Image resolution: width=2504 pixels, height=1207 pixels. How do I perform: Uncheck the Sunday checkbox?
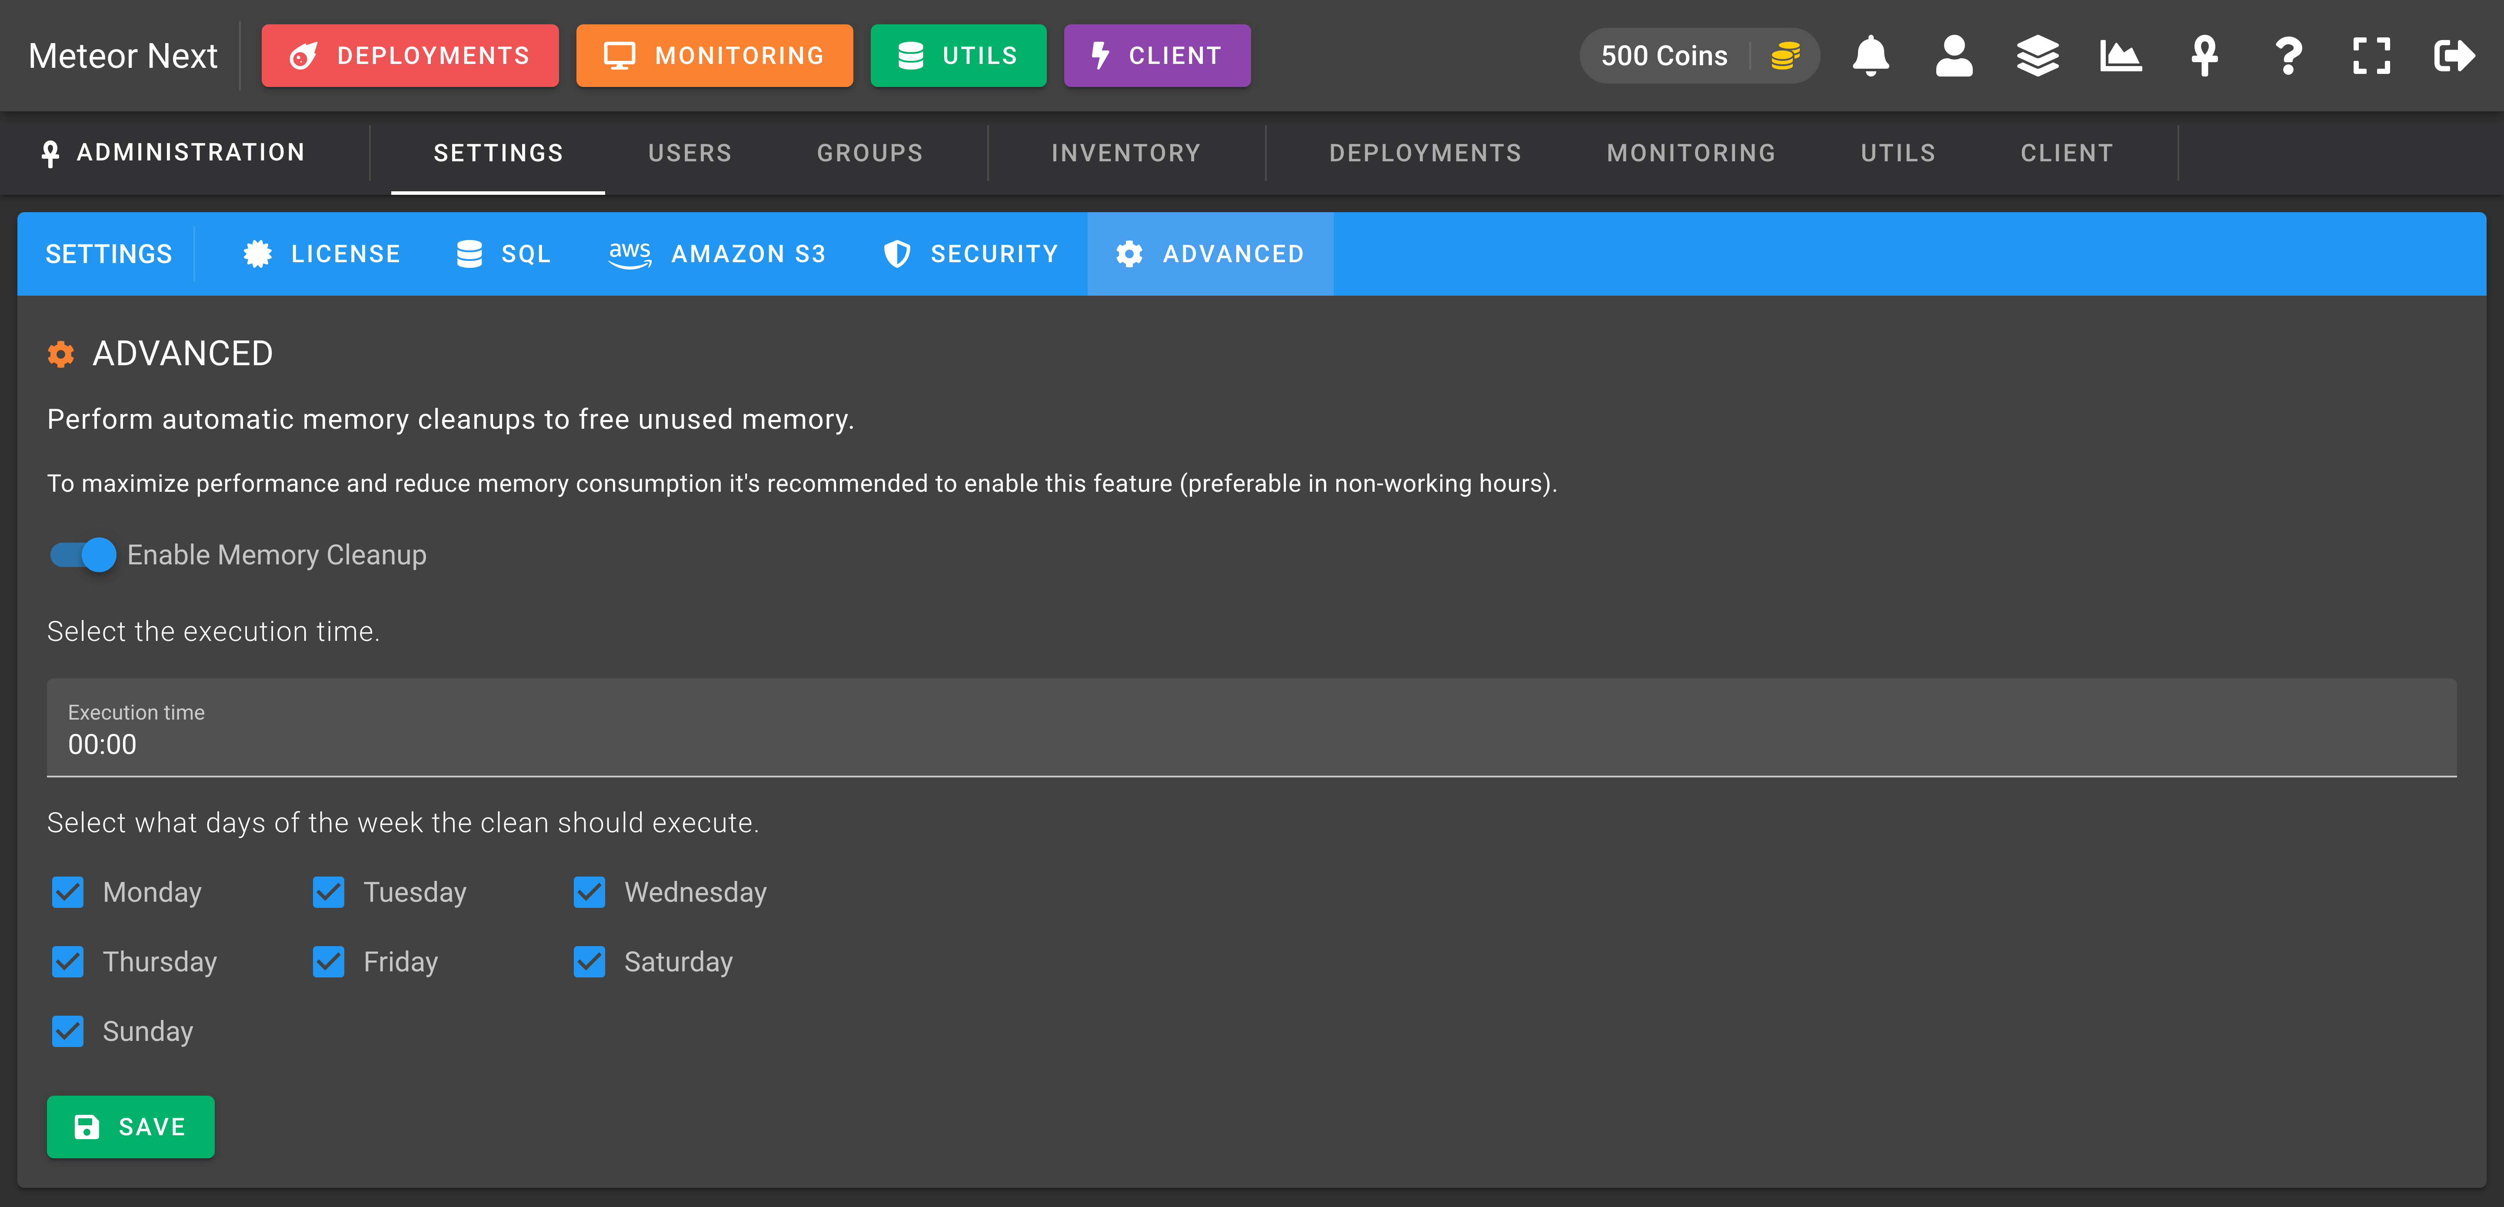click(x=68, y=1031)
